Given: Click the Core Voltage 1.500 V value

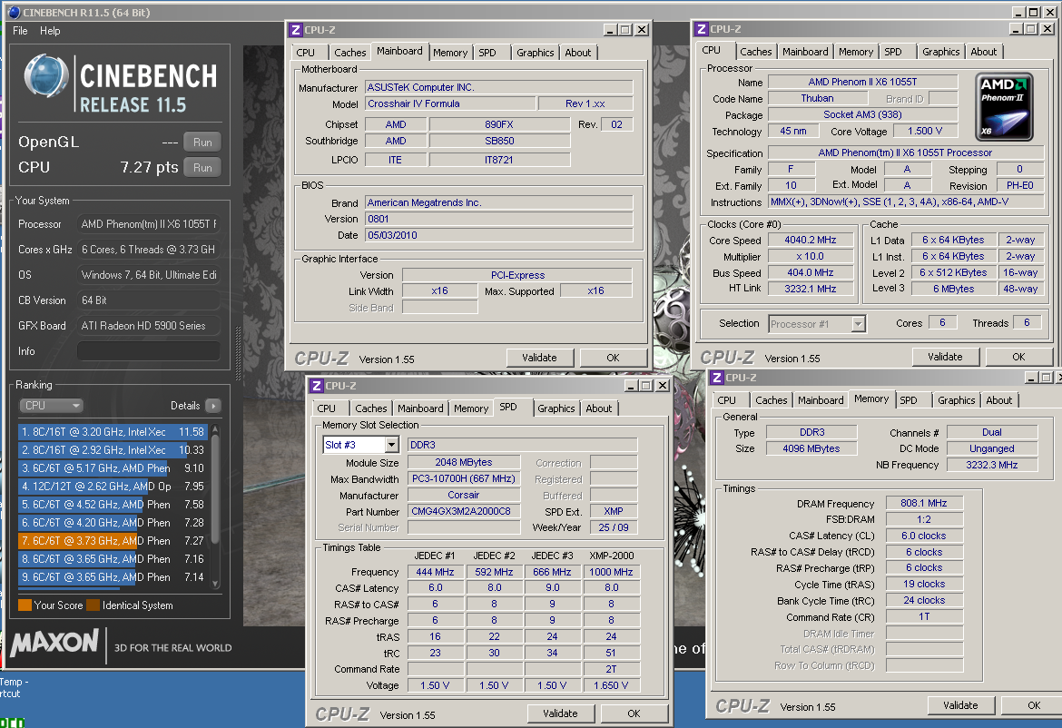Looking at the screenshot, I should pyautogui.click(x=925, y=131).
